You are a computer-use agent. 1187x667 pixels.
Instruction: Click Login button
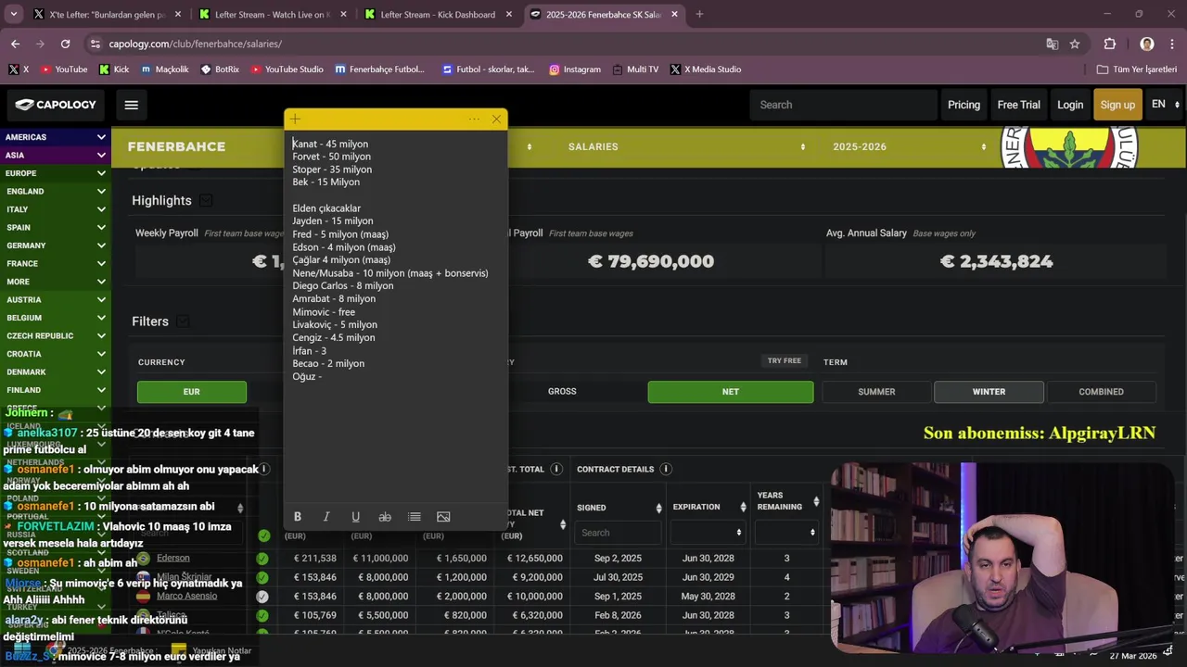tap(1070, 105)
